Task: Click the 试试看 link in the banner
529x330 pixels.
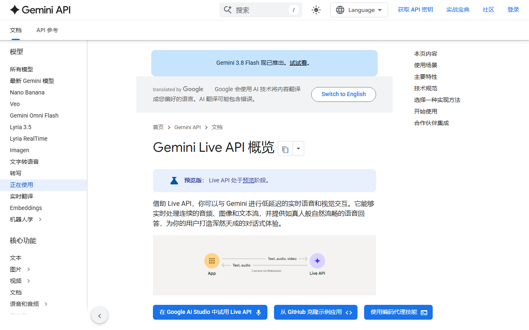Action: click(x=298, y=63)
